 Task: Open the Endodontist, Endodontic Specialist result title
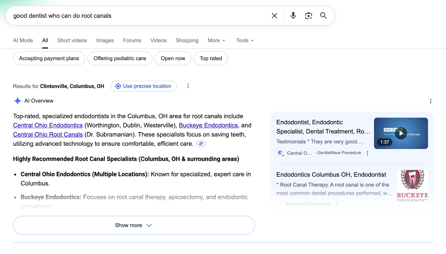click(323, 127)
